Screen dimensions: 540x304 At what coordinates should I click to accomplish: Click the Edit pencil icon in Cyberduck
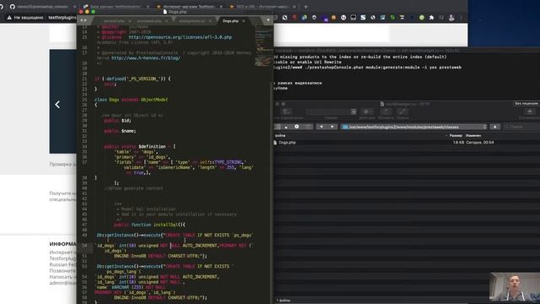(402, 111)
